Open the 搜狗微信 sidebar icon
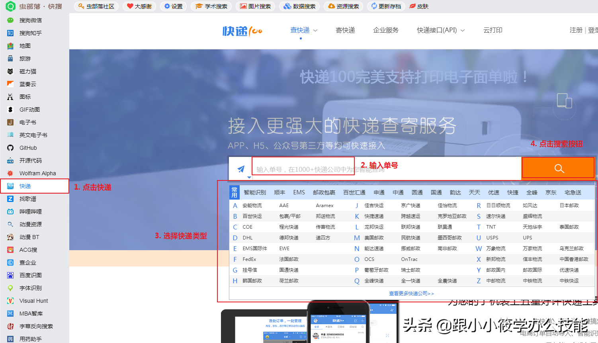Viewport: 598px width, 343px height. (10, 20)
